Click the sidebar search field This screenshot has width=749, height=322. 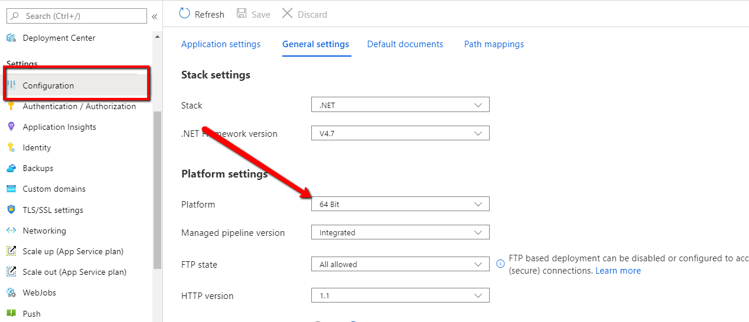pyautogui.click(x=77, y=16)
